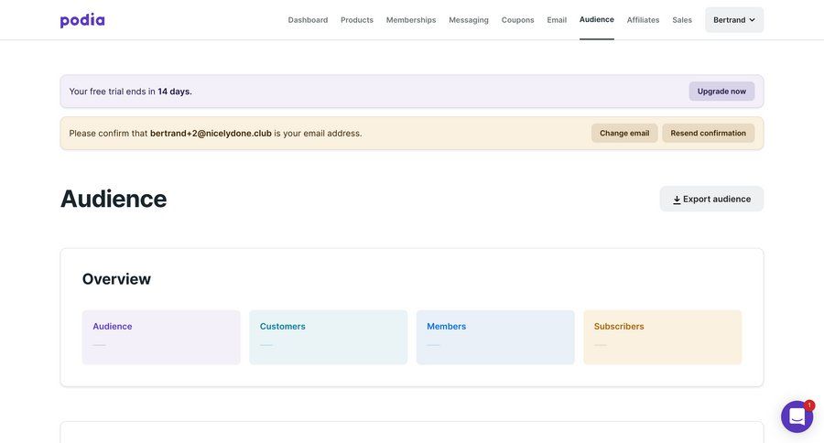Click the Podia logo
The image size is (824, 443).
(x=82, y=20)
